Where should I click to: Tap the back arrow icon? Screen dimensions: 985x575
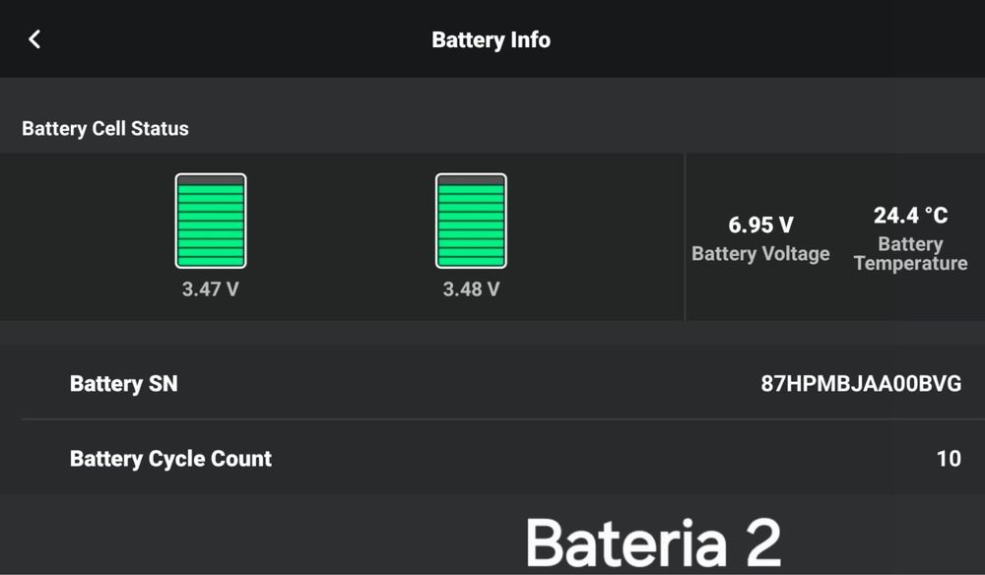click(x=34, y=39)
